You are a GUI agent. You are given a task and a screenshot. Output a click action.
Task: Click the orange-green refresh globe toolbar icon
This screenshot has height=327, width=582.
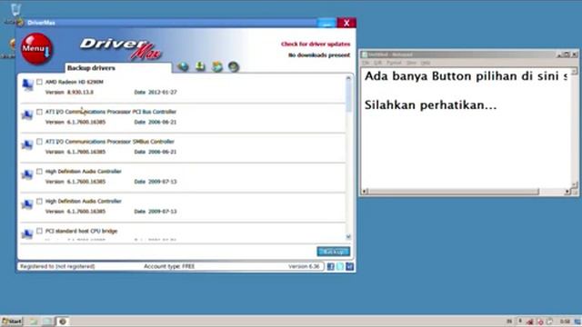click(217, 66)
